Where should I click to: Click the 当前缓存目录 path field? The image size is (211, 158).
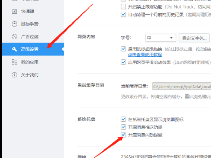181,86
